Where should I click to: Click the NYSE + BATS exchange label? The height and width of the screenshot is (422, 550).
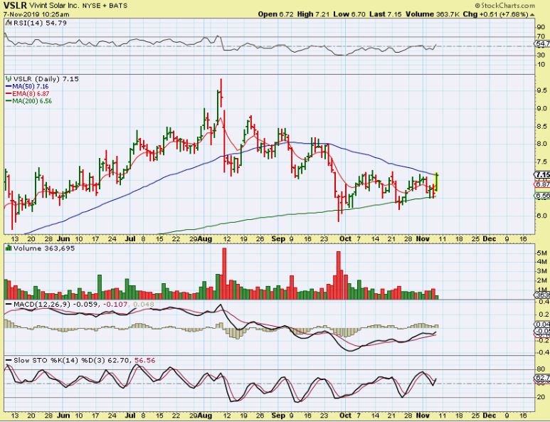(x=105, y=6)
